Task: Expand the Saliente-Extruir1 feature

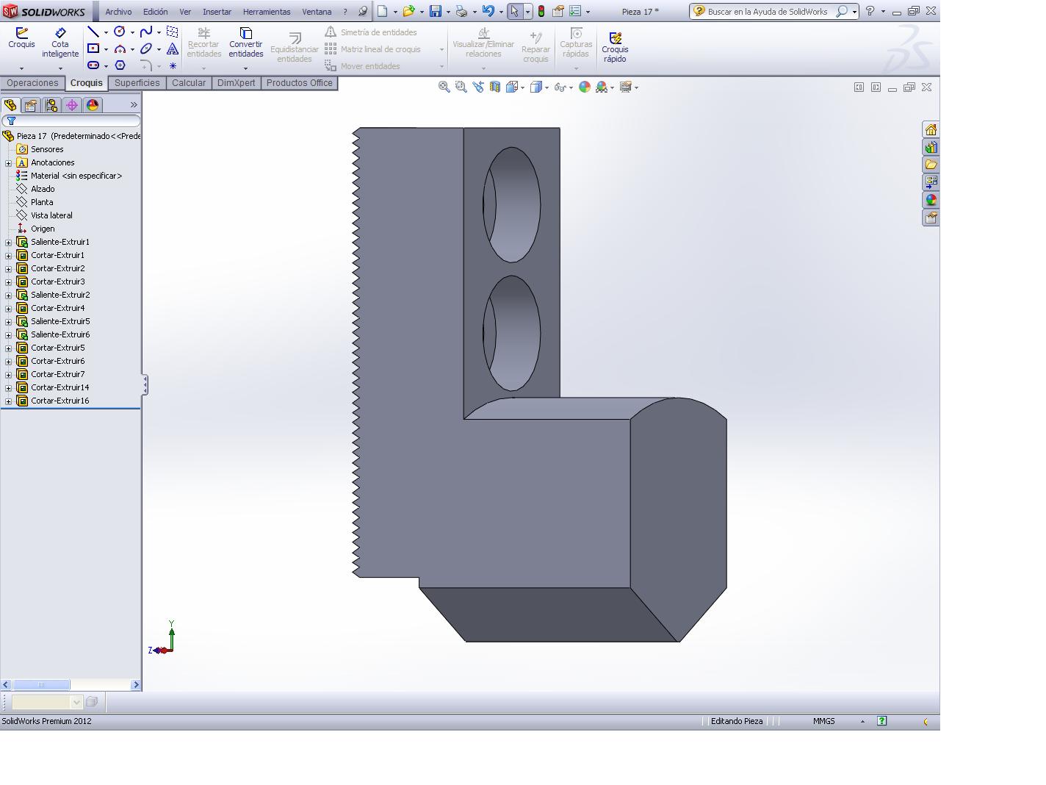Action: coord(8,242)
